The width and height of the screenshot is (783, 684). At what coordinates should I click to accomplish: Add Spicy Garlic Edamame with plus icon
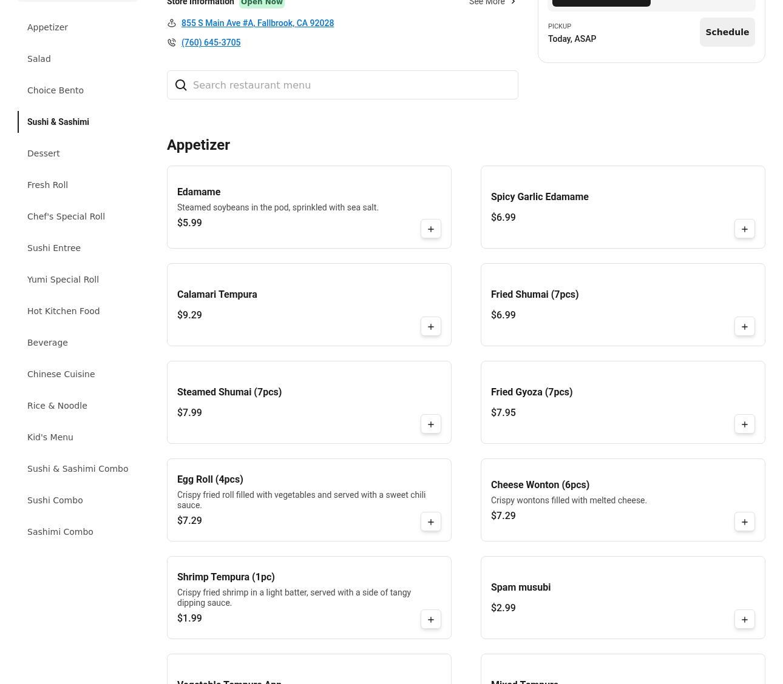click(744, 229)
